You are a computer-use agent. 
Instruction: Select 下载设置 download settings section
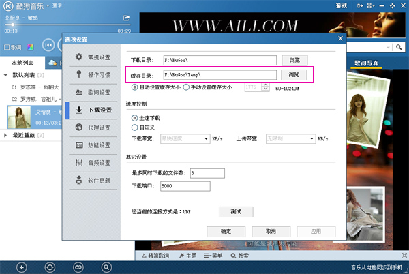pos(93,110)
